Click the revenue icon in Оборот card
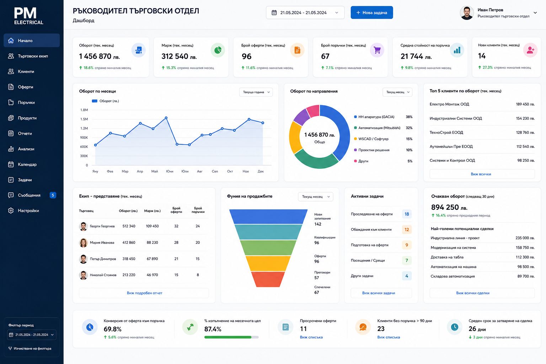546x364 pixels. pos(138,50)
